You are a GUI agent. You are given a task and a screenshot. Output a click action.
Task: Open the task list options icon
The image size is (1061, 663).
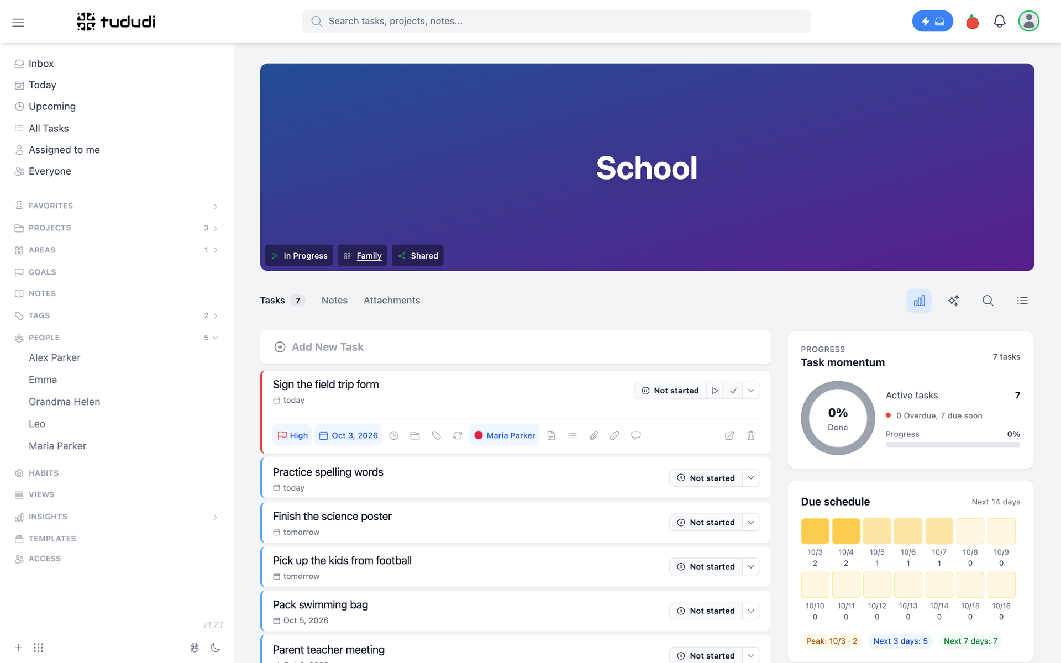[1022, 301]
